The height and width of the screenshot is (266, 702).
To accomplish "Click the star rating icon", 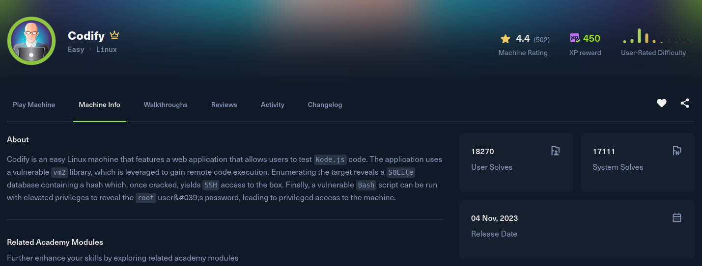I will pyautogui.click(x=505, y=39).
